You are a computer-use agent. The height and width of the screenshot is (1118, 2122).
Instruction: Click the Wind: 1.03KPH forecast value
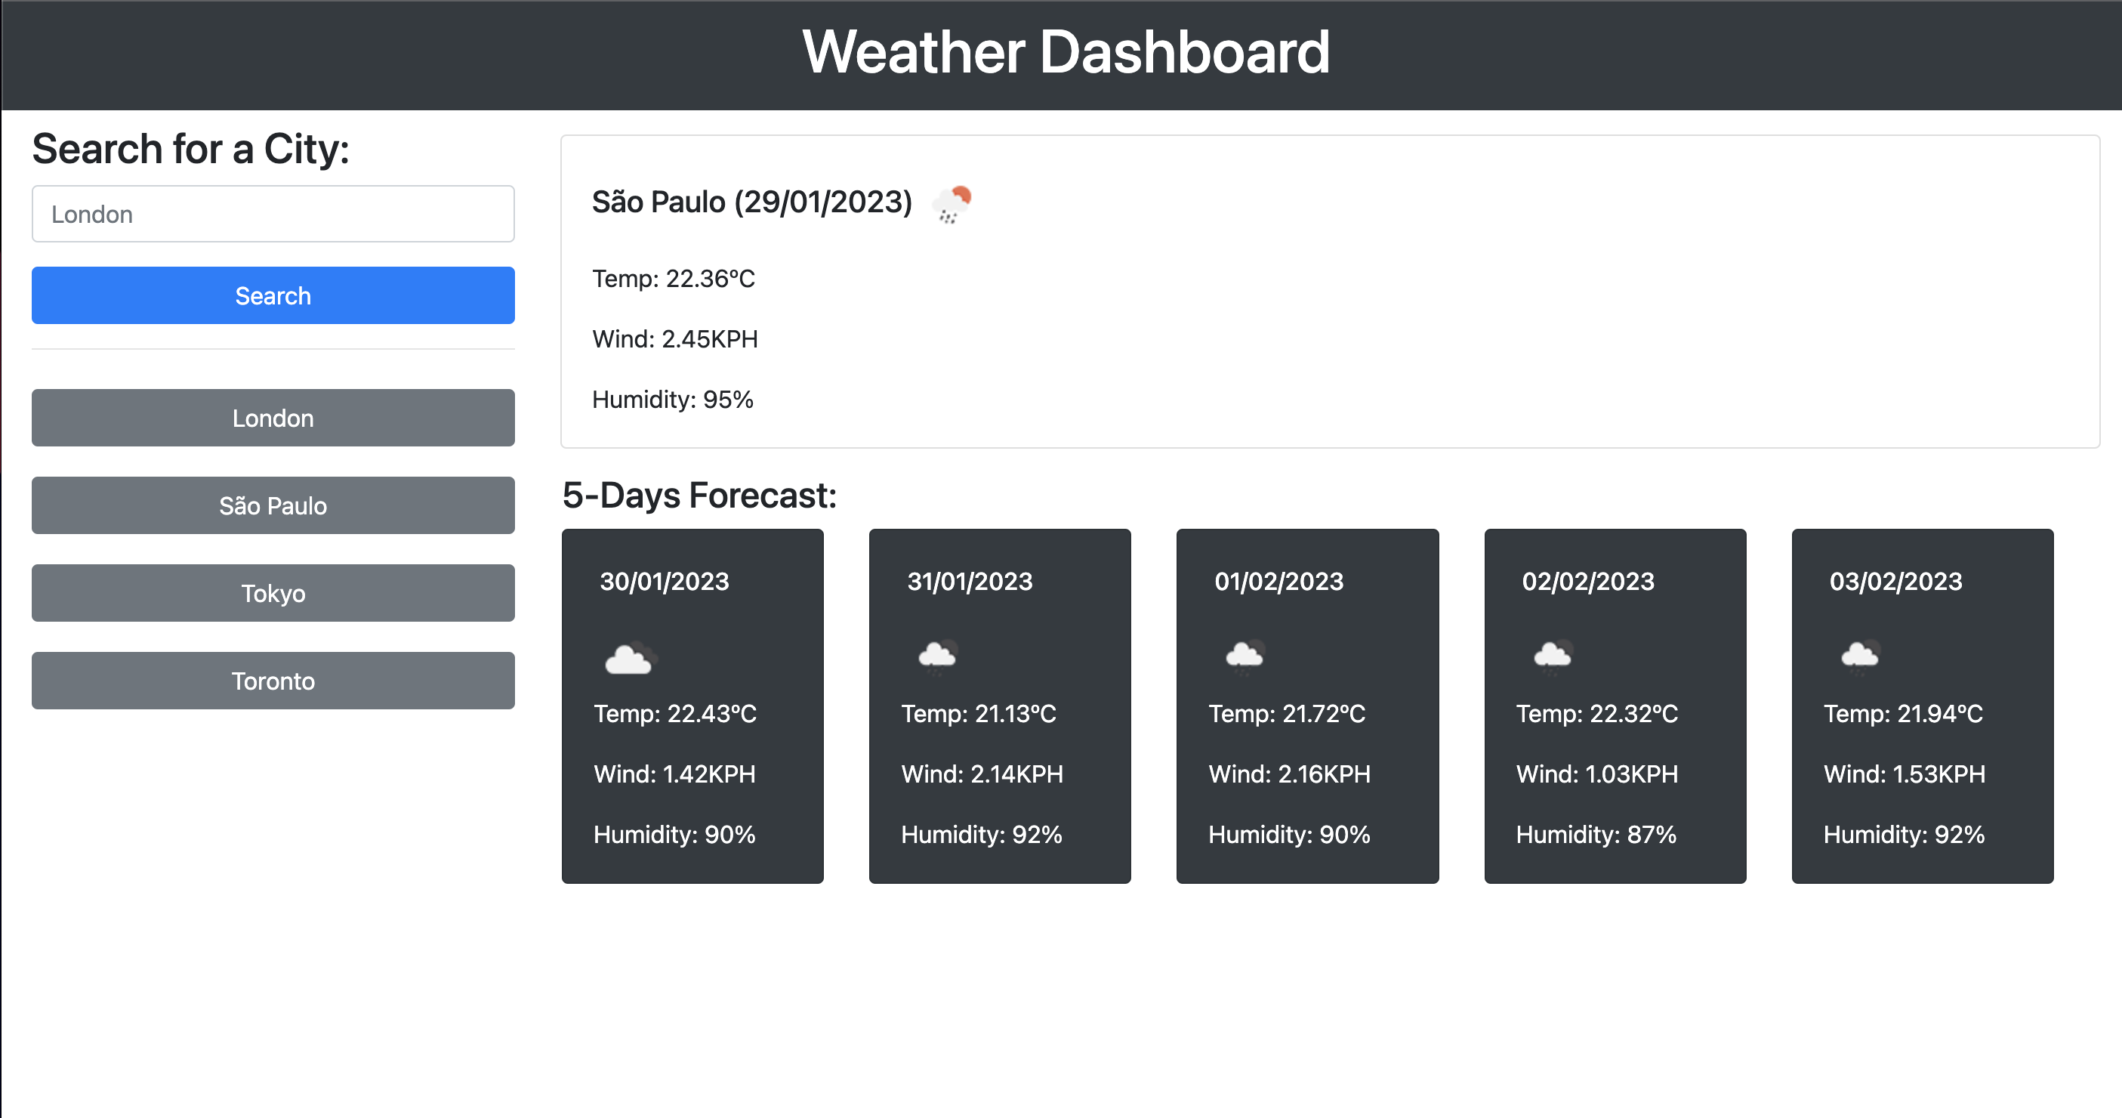click(x=1596, y=774)
